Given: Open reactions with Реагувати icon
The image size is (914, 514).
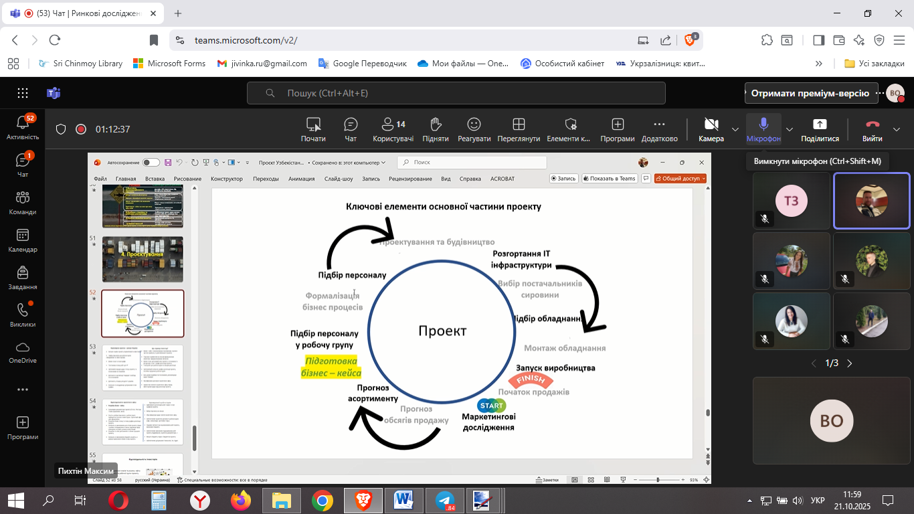Looking at the screenshot, I should pos(474,129).
